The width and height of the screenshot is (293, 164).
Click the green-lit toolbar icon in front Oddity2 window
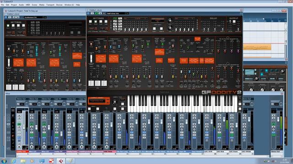pyautogui.click(x=97, y=13)
